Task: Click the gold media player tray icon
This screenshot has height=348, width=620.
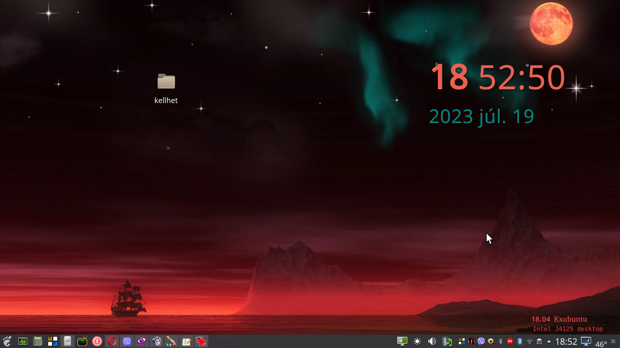Action: pyautogui.click(x=491, y=341)
